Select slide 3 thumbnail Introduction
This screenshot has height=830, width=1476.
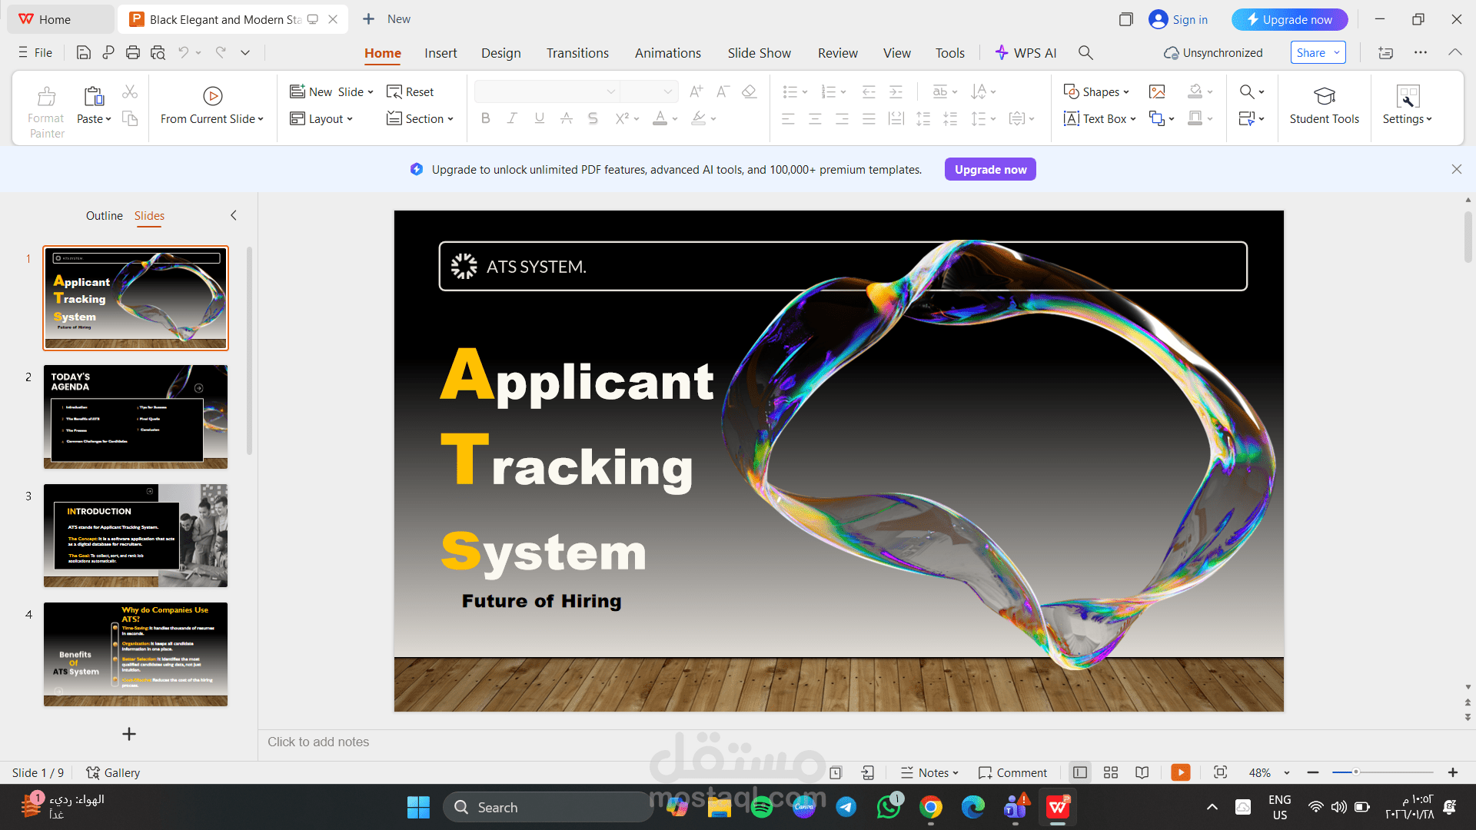(x=135, y=536)
